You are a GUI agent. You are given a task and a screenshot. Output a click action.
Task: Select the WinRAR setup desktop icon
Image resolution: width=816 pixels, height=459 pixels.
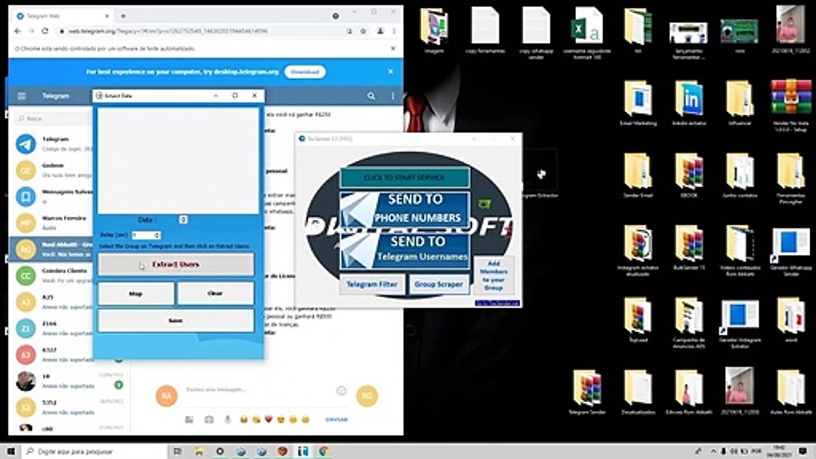tap(790, 105)
